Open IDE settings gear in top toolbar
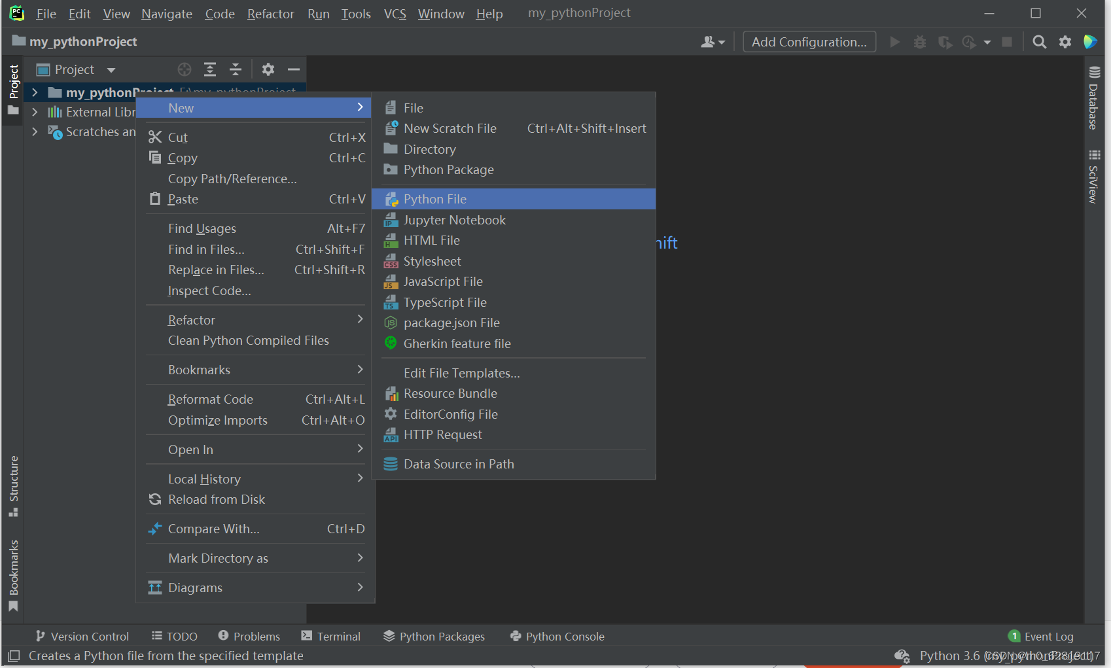The height and width of the screenshot is (668, 1111). pyautogui.click(x=1065, y=42)
